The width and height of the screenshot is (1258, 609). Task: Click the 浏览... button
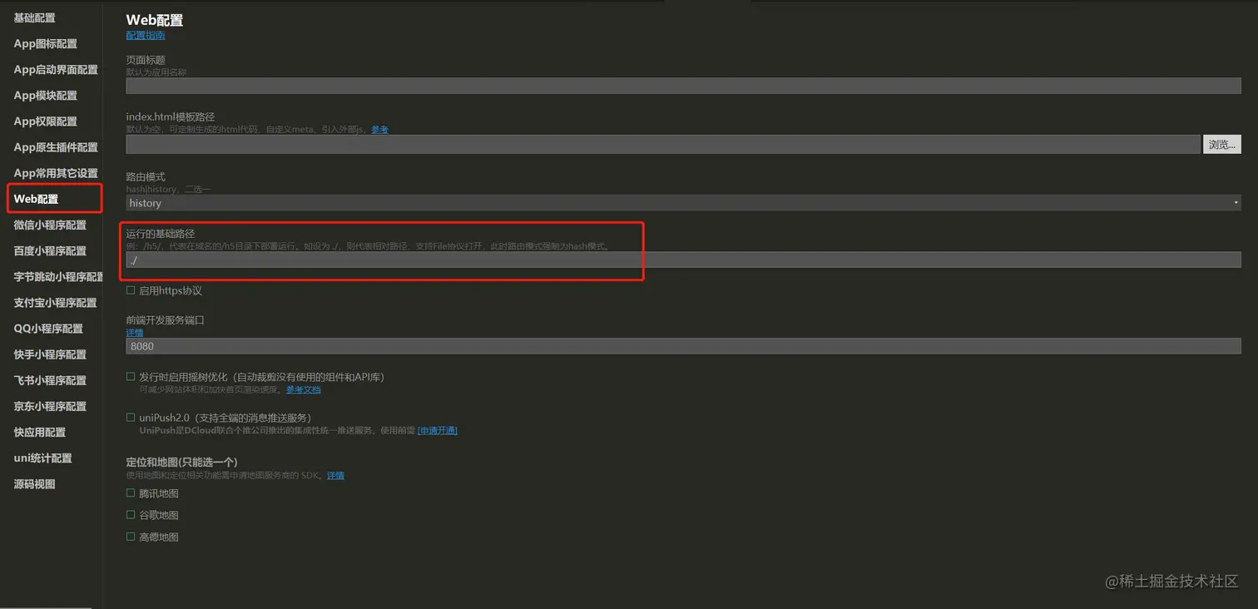click(1222, 144)
